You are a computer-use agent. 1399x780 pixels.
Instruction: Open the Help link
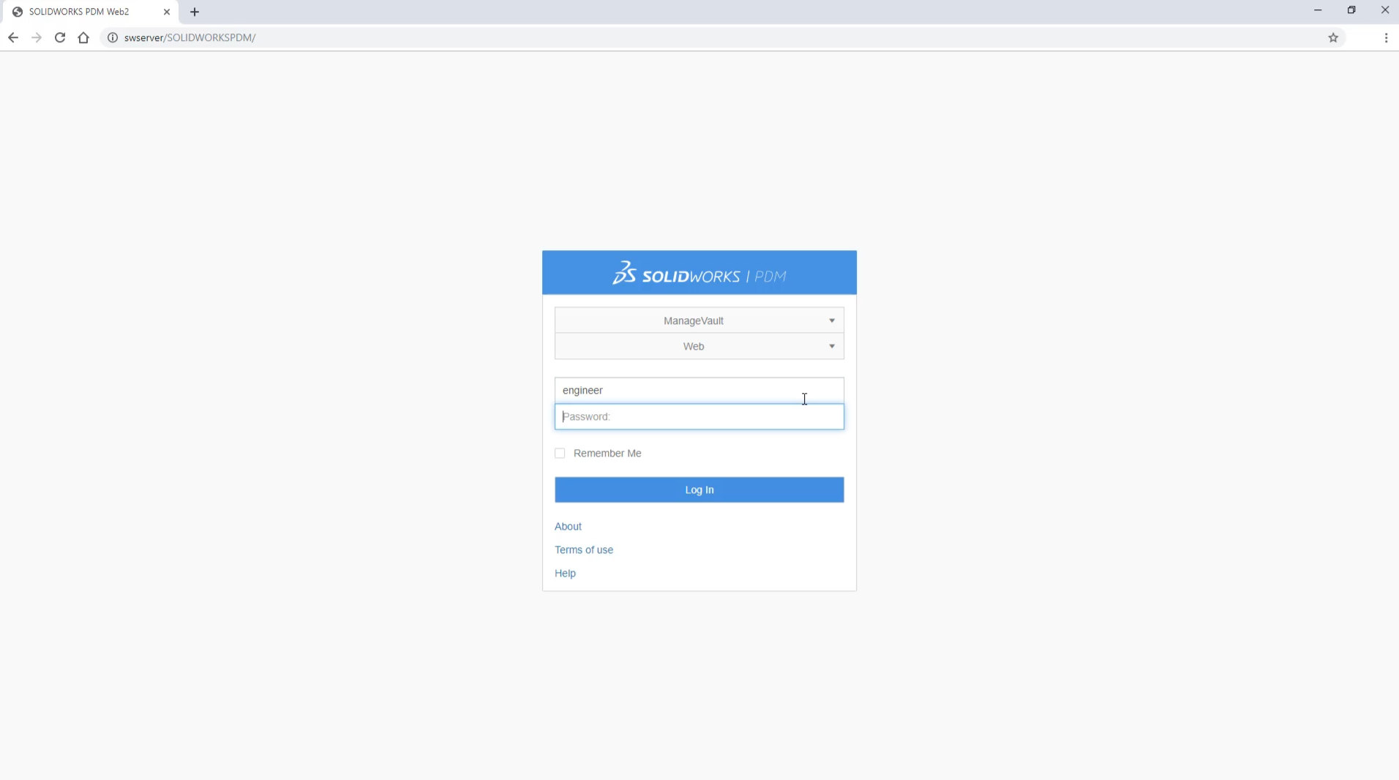565,573
